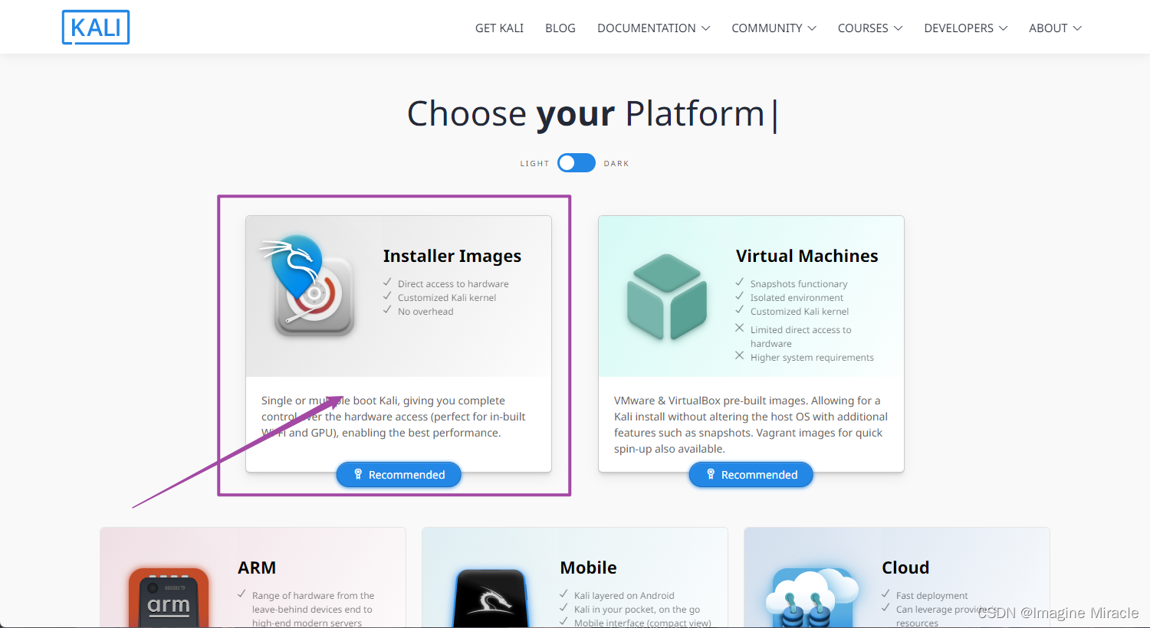
Task: Open the DOCUMENTATION menu
Action: tap(654, 28)
